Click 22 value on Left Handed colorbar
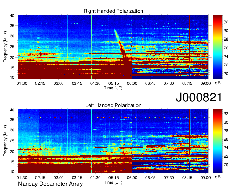232x188 pixels. [x=226, y=156]
